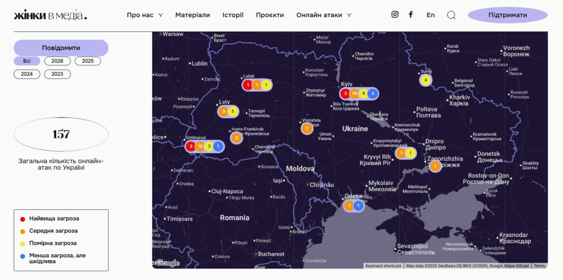Open the Історії page
This screenshot has width=563, height=280.
coord(233,15)
